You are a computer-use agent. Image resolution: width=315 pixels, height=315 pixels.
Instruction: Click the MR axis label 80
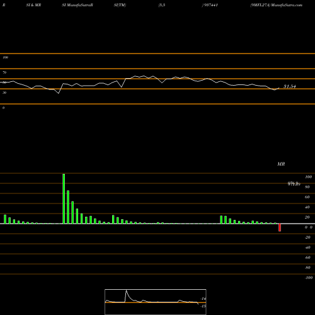[x=307, y=187]
